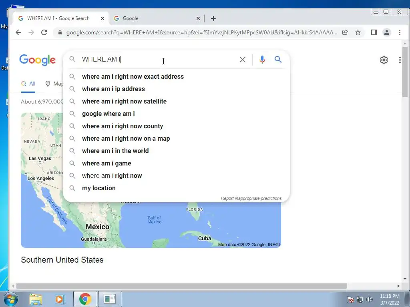This screenshot has height=307, width=410.
Task: Click the vertical scrollbar thumb
Action: click(x=405, y=72)
